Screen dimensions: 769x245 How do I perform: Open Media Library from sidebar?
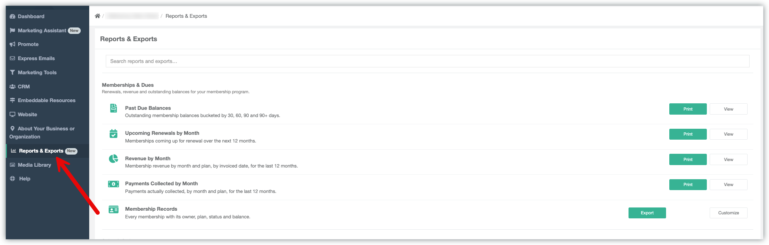click(x=30, y=165)
